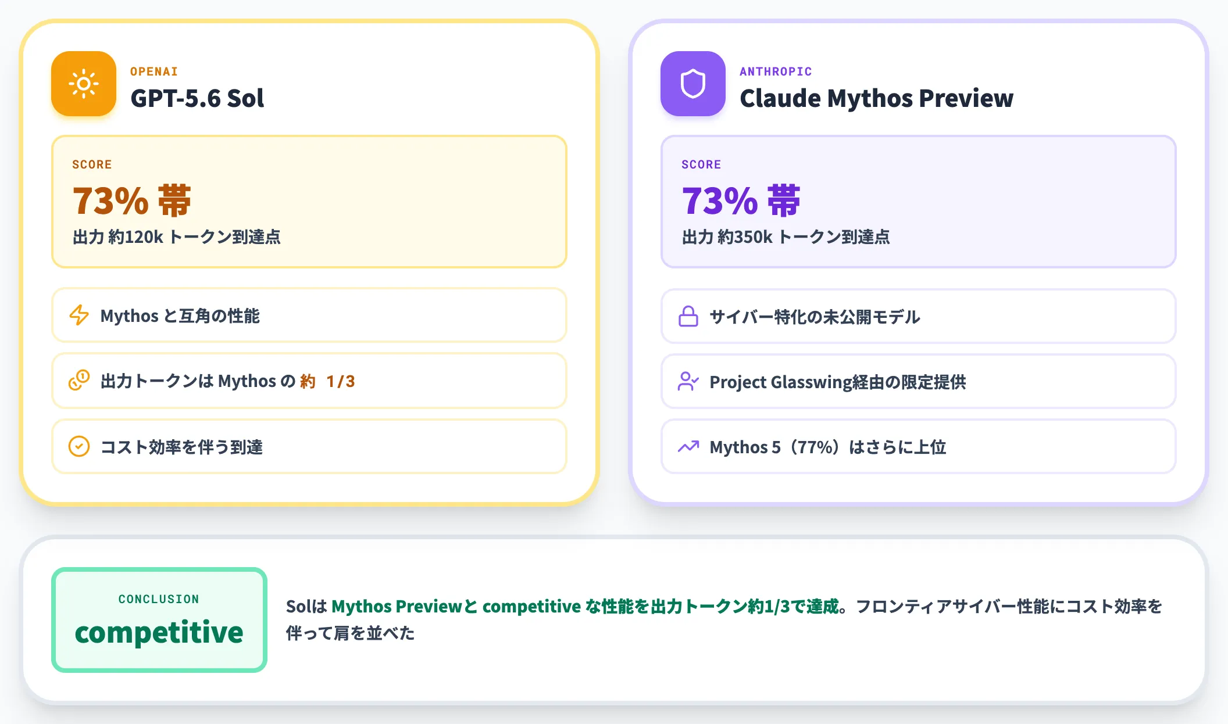Click the orange 73% 帯 score value

[x=131, y=200]
